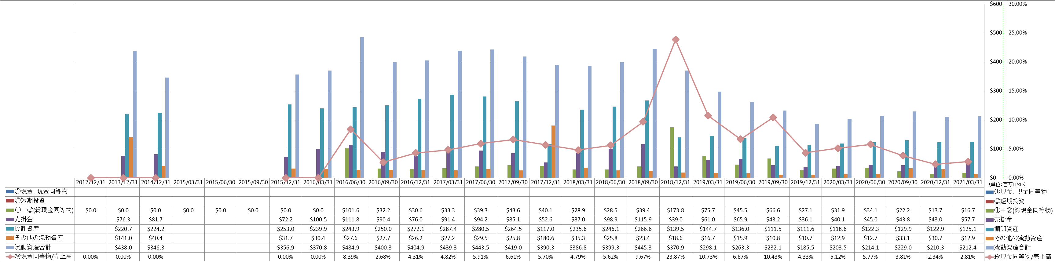Click the diamond marker at 2019/09/30 on the line
Screen dimensions: 1055x262
(773, 118)
